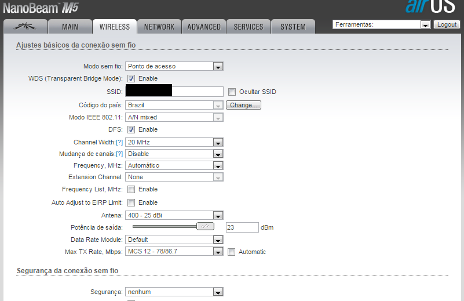Enable Auto Adjust to EIRP Limit checkbox
This screenshot has height=301, width=464.
point(131,202)
